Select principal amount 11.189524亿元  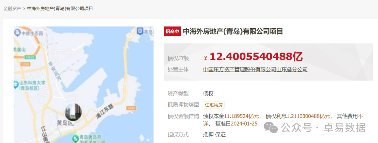tap(241, 116)
